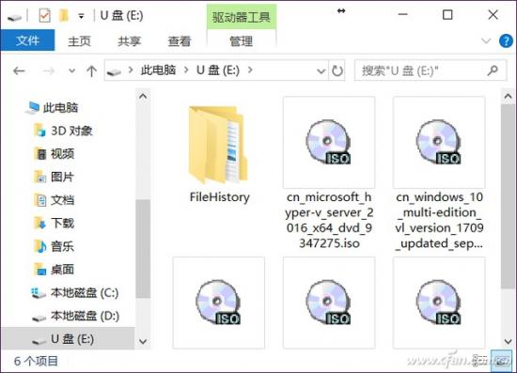Select the FileHistory folder icon

pos(219,145)
